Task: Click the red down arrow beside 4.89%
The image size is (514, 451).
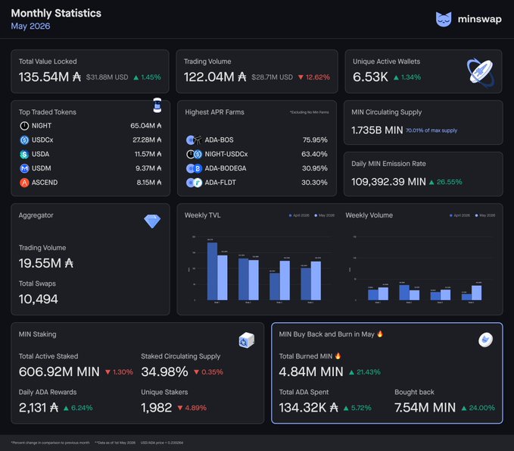Action: coord(180,408)
